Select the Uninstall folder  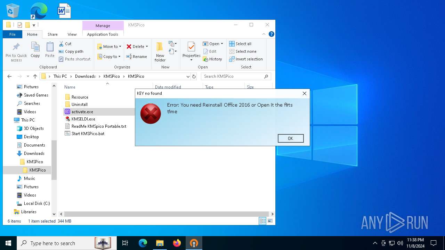(x=79, y=105)
